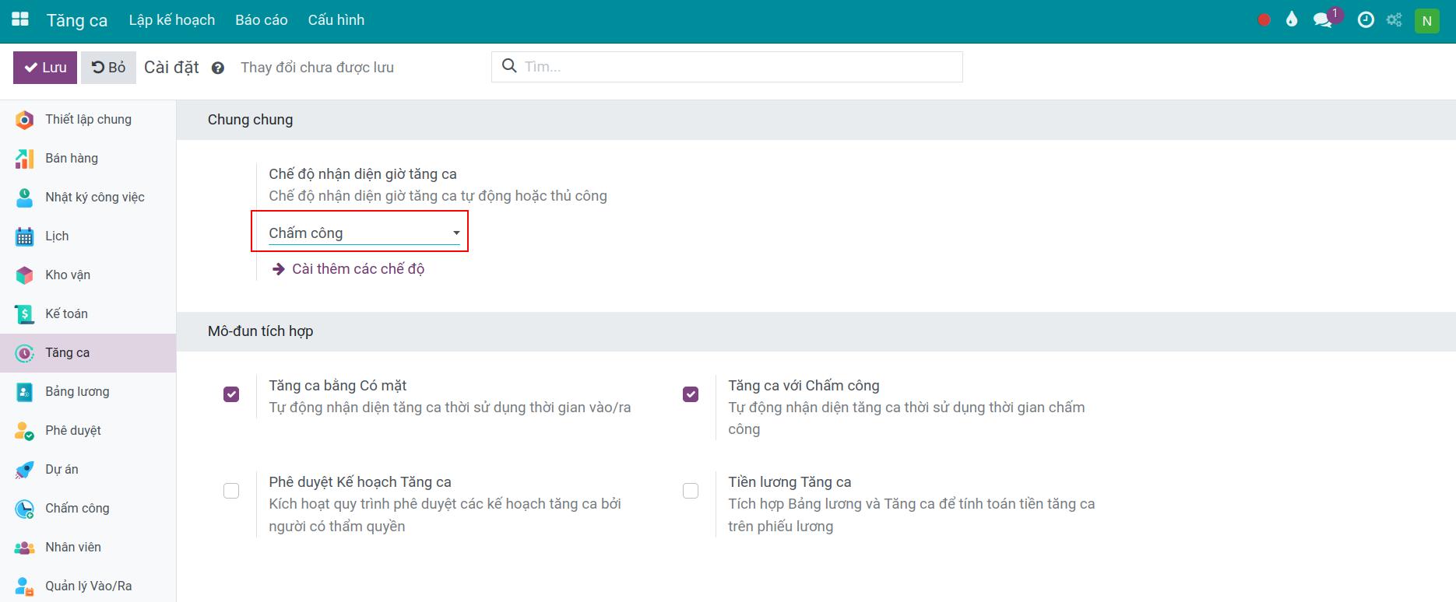Select Dự án settings tab
1456x602 pixels.
[x=88, y=470]
